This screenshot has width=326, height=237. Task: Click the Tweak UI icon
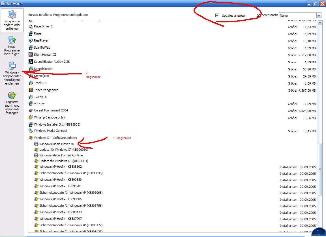31,97
